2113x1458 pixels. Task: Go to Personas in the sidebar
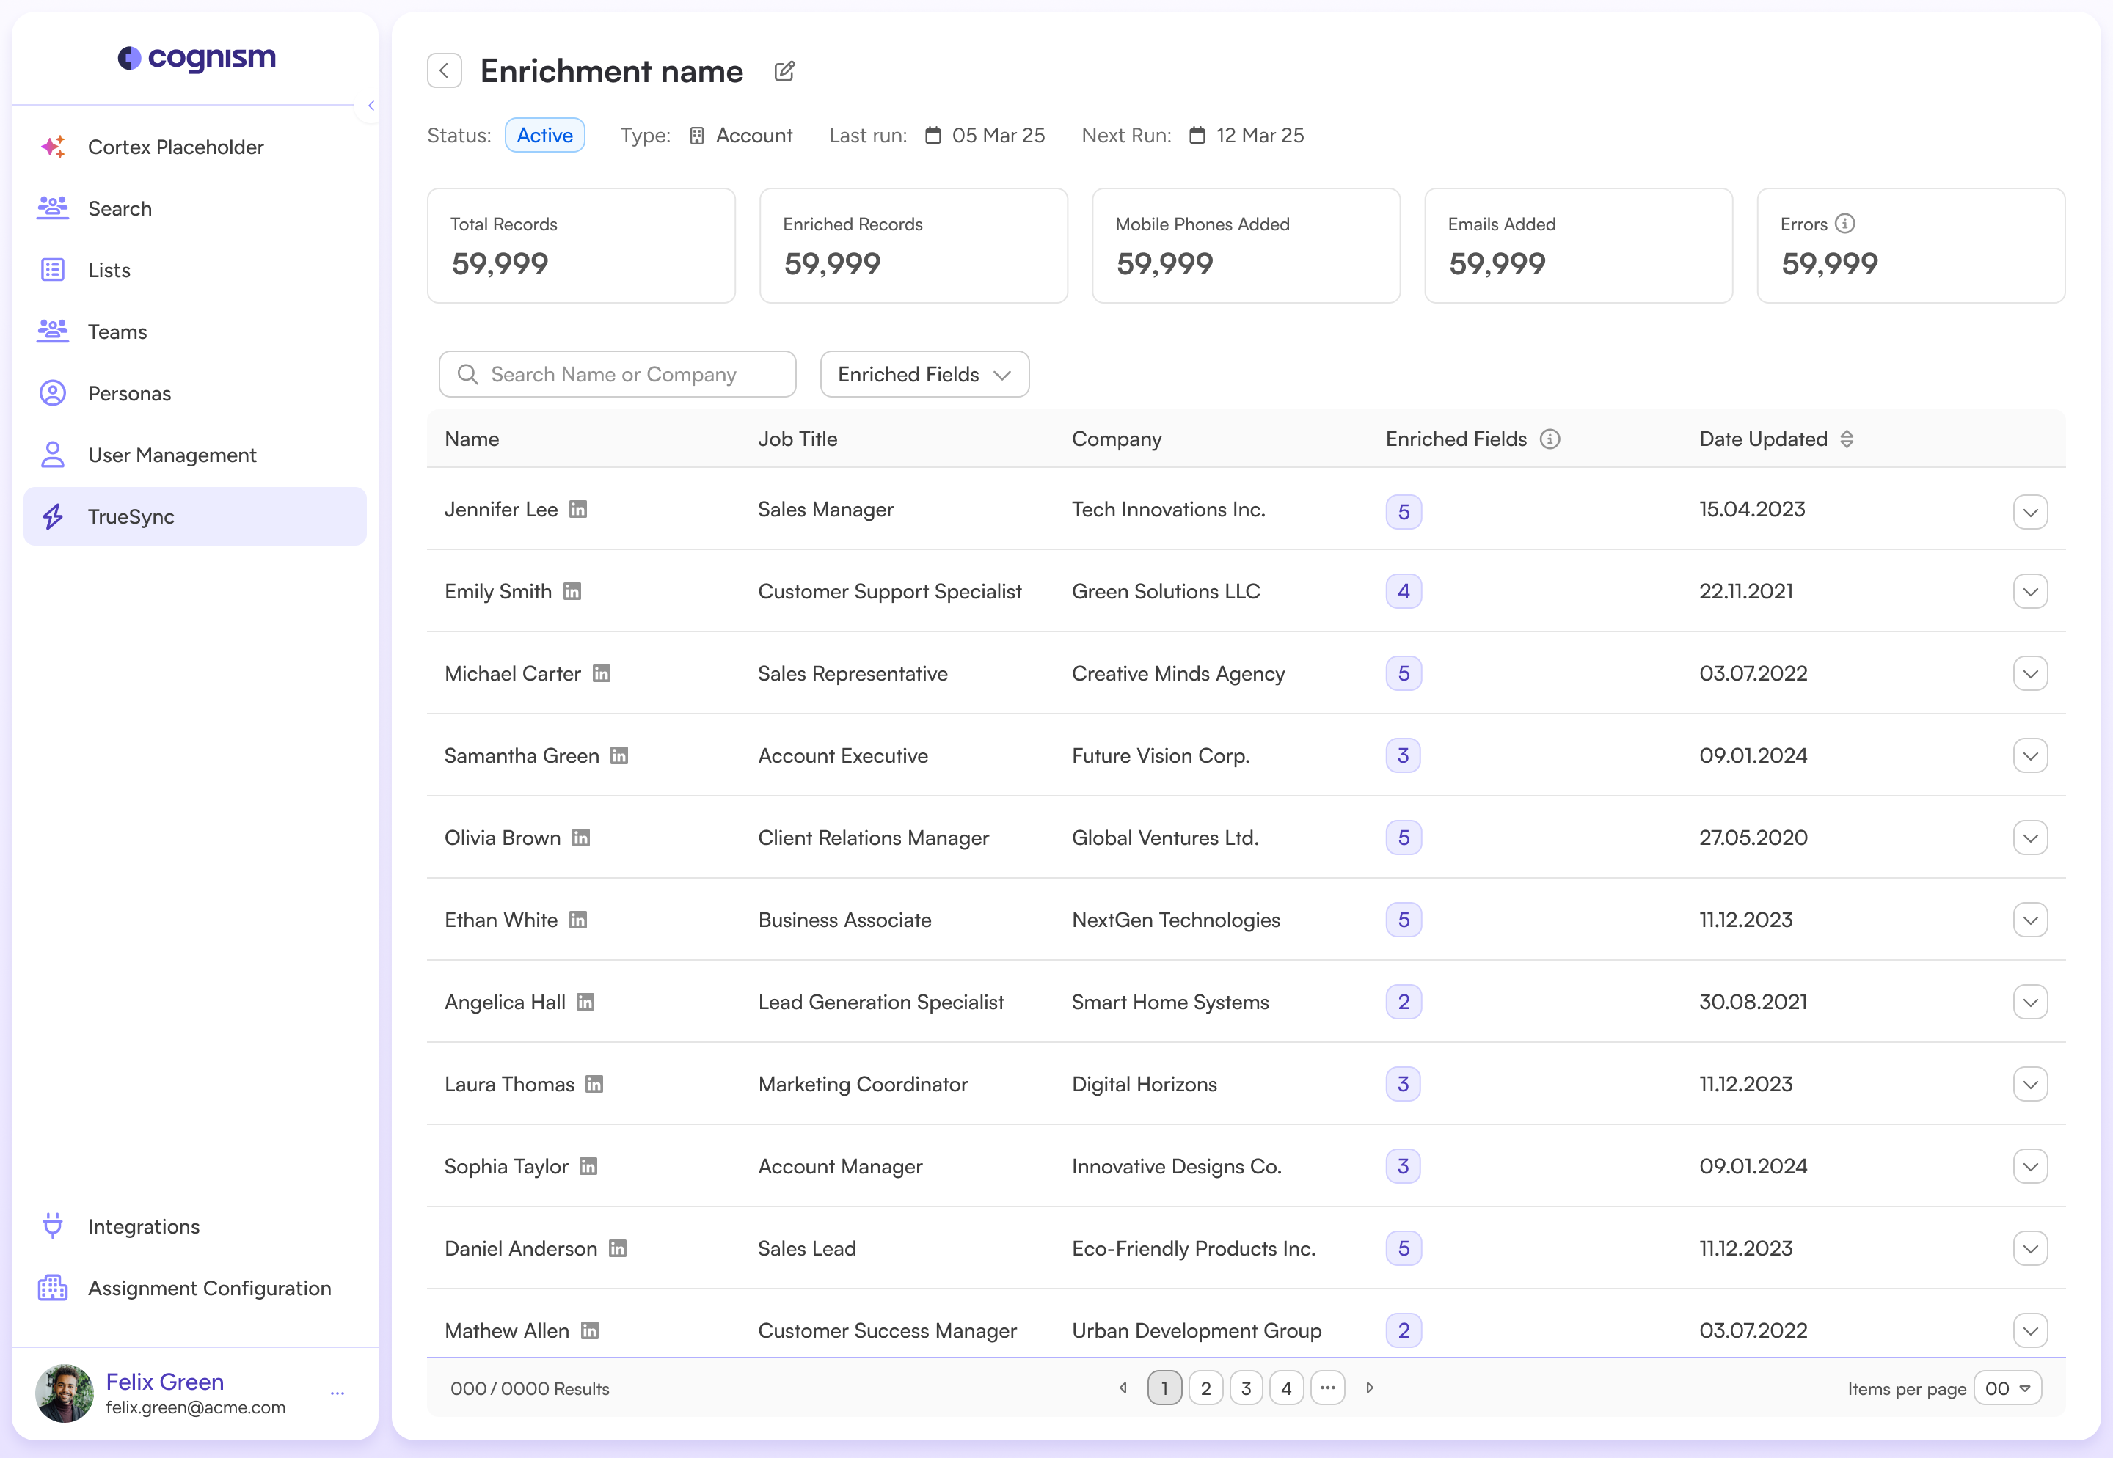pos(129,394)
